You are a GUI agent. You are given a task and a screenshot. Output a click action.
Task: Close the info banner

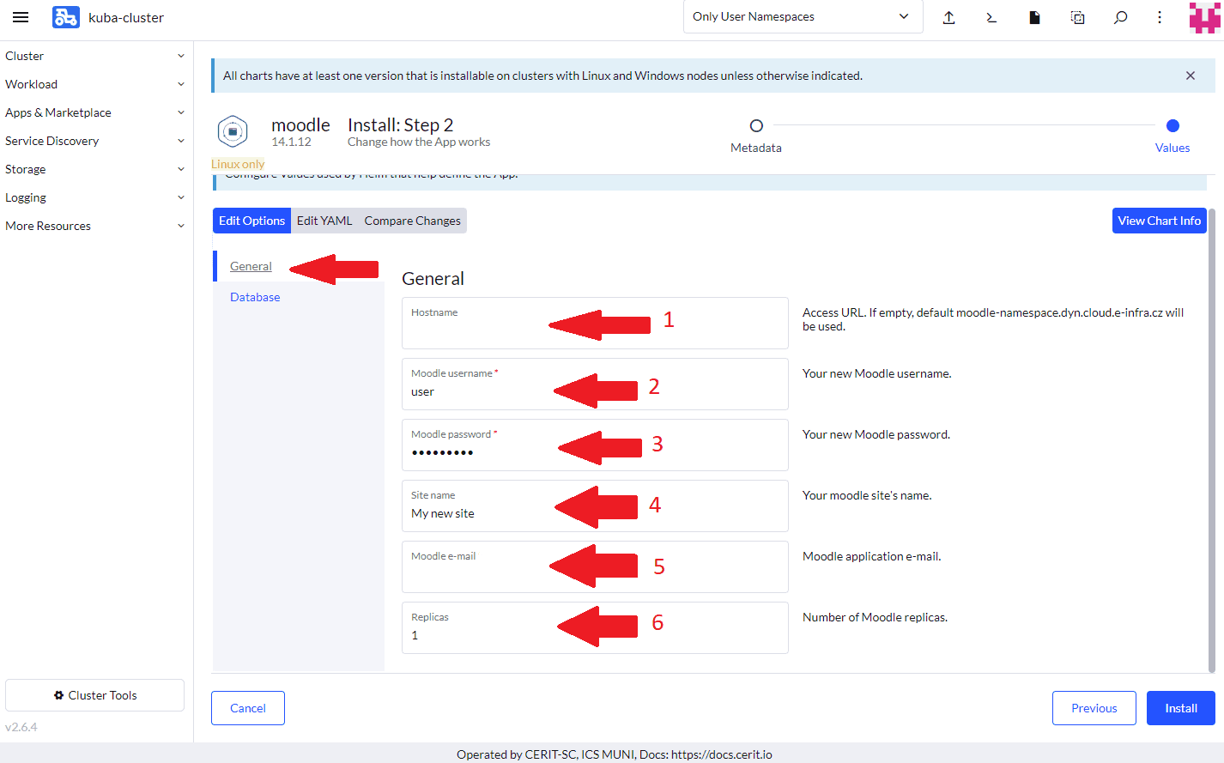tap(1190, 76)
